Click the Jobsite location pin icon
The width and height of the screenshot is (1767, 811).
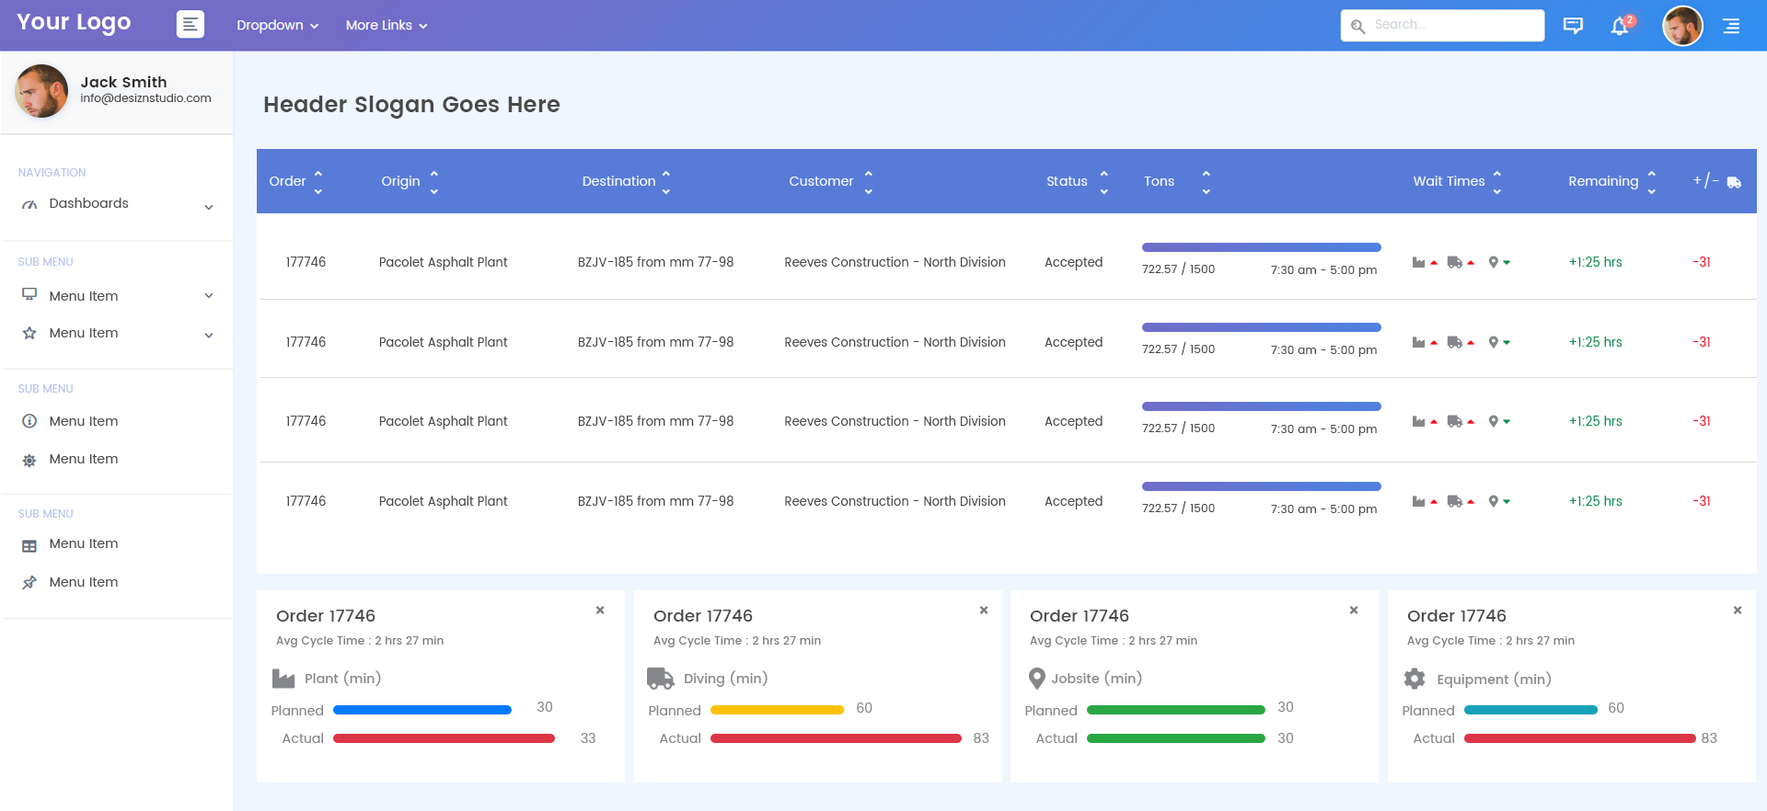[1037, 679]
